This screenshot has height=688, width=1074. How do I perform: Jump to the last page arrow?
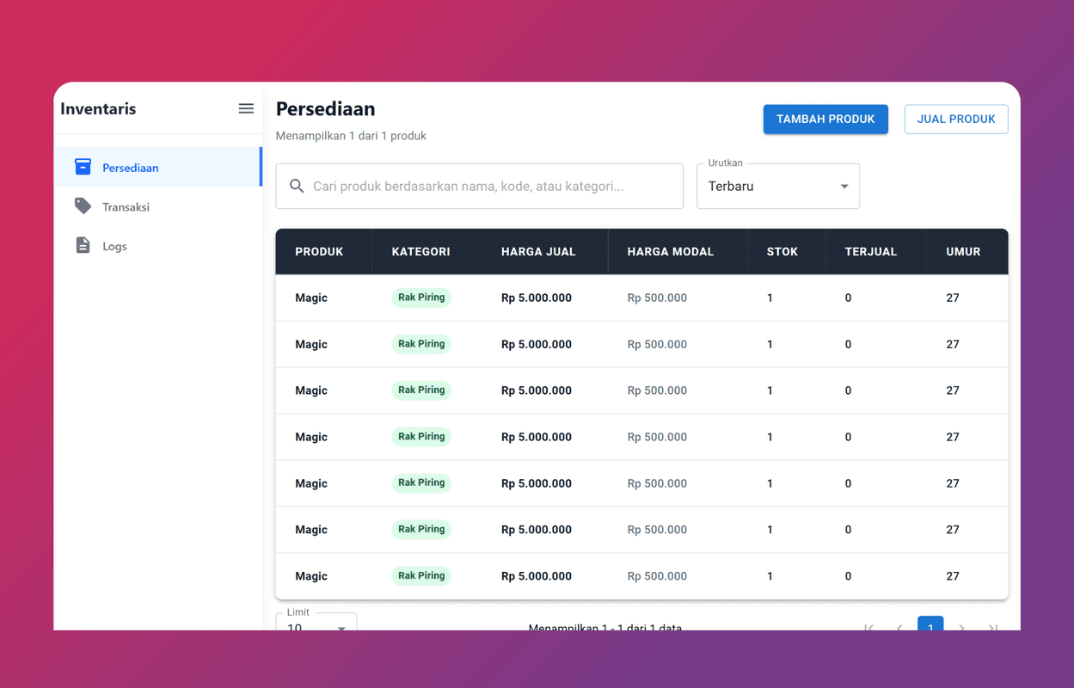click(x=992, y=627)
